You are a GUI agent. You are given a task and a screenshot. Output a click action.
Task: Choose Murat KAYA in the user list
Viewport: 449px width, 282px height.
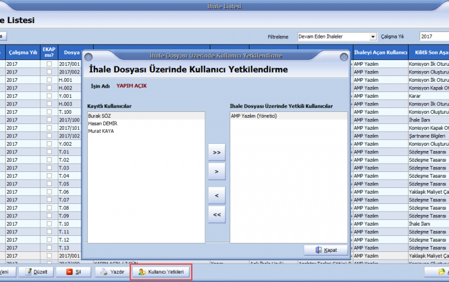[x=102, y=131]
